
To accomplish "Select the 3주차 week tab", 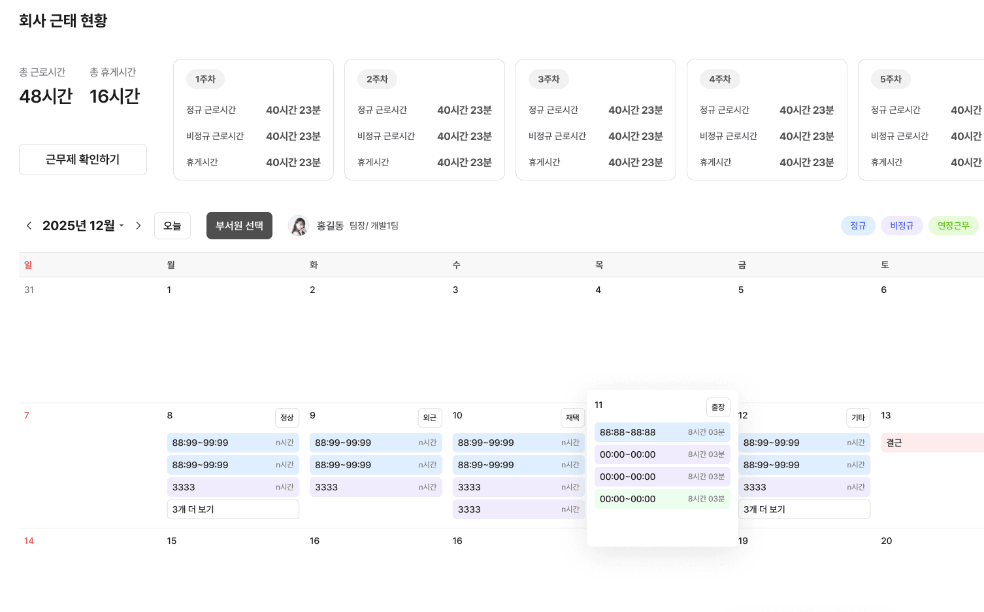I will click(x=548, y=79).
